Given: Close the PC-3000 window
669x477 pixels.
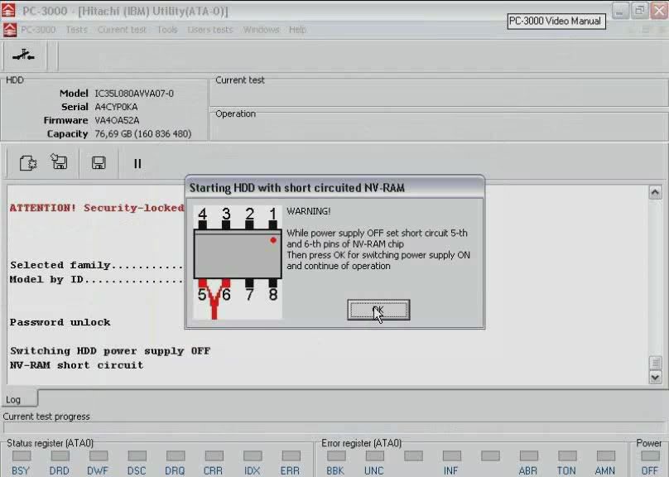Looking at the screenshot, I should (659, 11).
